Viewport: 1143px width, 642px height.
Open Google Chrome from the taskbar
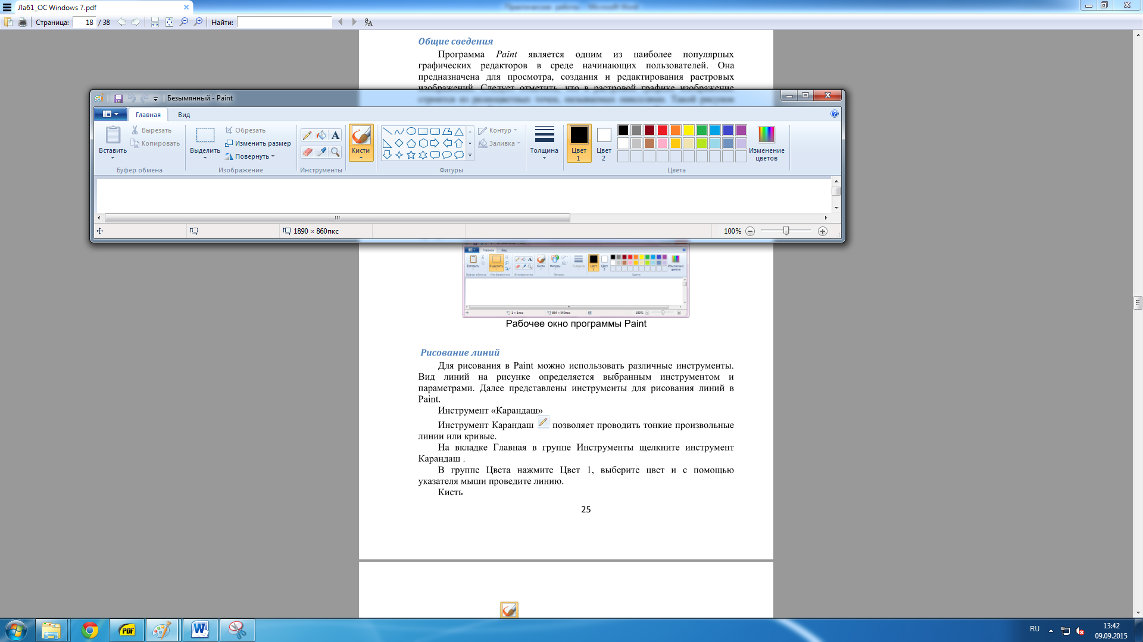(90, 630)
